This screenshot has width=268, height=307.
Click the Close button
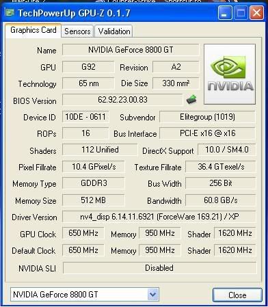237,295
